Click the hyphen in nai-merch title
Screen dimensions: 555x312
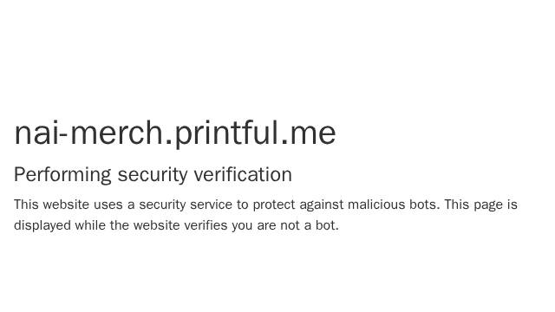click(62, 135)
